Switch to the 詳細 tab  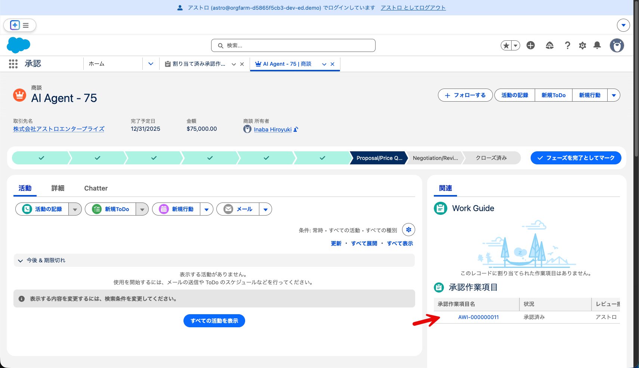[58, 188]
